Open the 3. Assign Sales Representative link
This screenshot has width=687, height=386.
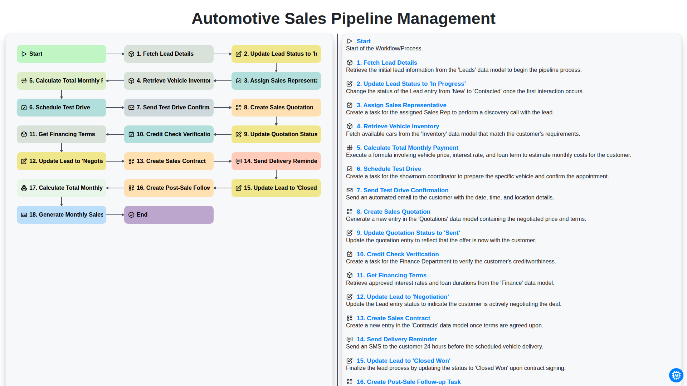(x=401, y=105)
